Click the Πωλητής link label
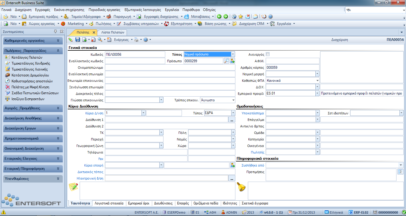This screenshot has height=216, width=406. coord(257,152)
